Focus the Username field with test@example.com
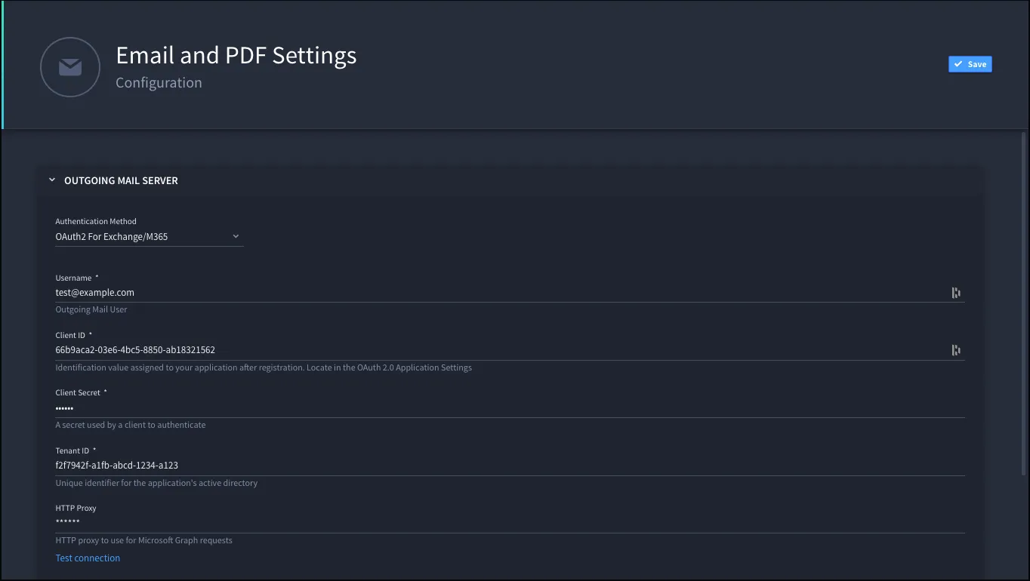1030x581 pixels. (x=501, y=293)
